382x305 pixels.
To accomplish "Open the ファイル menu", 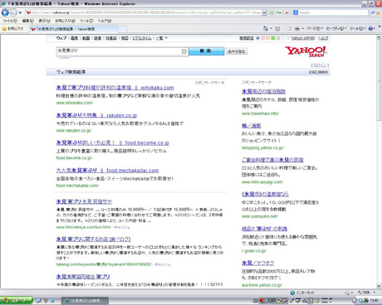I will coord(10,21).
